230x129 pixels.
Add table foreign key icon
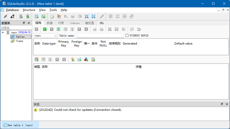[x=79, y=59]
